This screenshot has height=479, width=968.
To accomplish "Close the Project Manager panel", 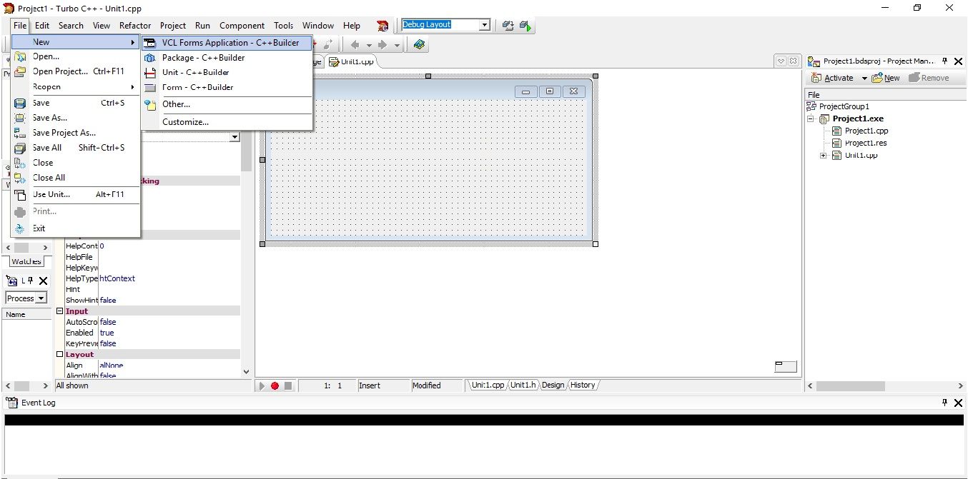I will (959, 61).
